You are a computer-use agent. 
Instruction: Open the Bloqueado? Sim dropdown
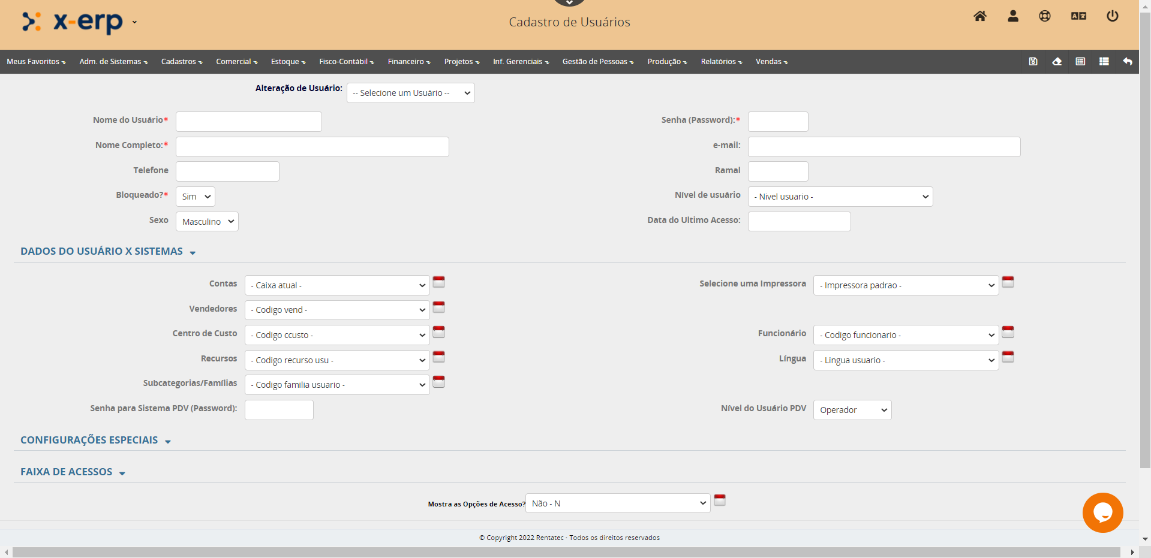coord(196,197)
